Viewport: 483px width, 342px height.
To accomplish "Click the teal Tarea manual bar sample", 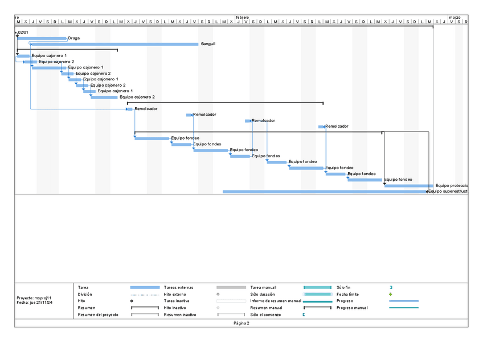I will pos(317,287).
